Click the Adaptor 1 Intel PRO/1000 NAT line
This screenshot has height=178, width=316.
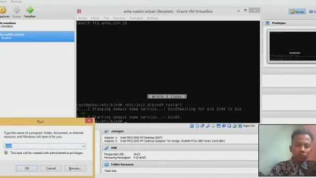point(133,137)
